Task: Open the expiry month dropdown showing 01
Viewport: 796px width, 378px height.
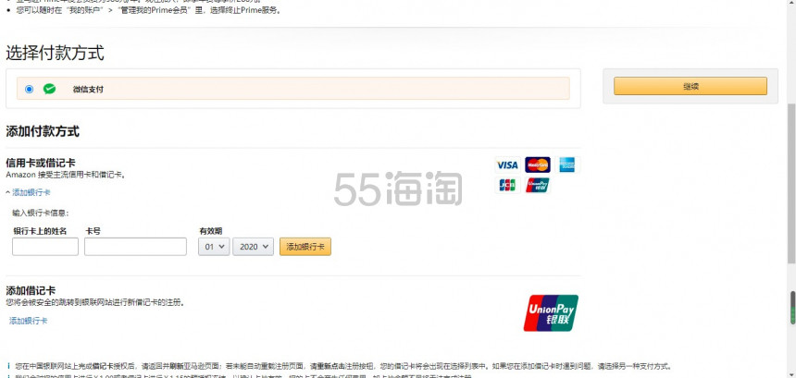Action: (x=214, y=247)
